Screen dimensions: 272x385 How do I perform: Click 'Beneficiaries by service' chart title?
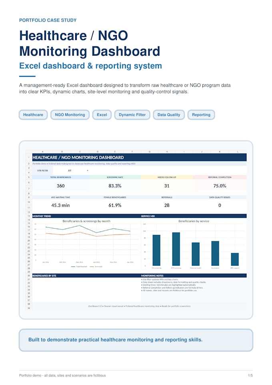pyautogui.click(x=194, y=221)
